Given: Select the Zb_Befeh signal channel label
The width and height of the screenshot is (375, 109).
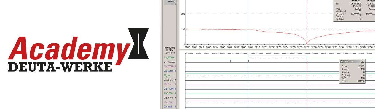Looking at the screenshot, I should point(168,71).
